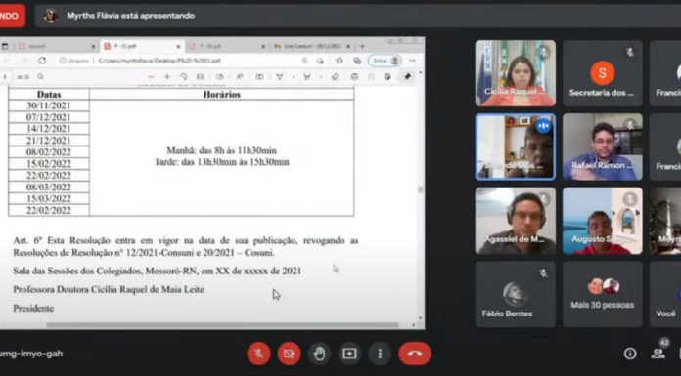
Task: Click the present screen icon
Action: coord(349,354)
